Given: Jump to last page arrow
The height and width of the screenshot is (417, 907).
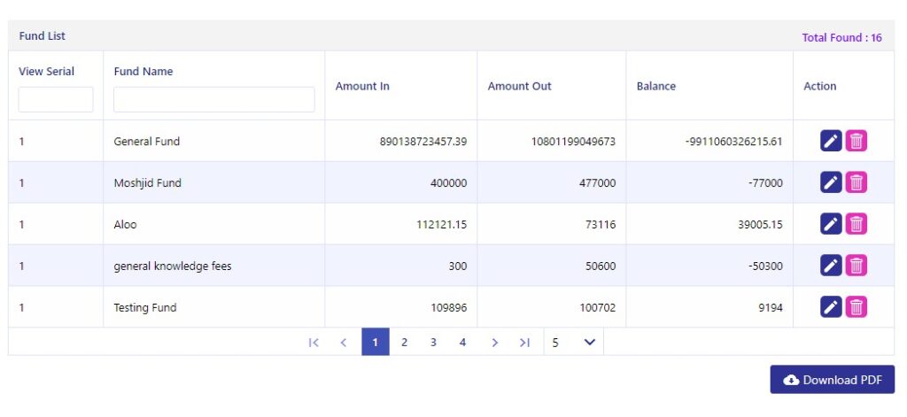Looking at the screenshot, I should click(524, 343).
